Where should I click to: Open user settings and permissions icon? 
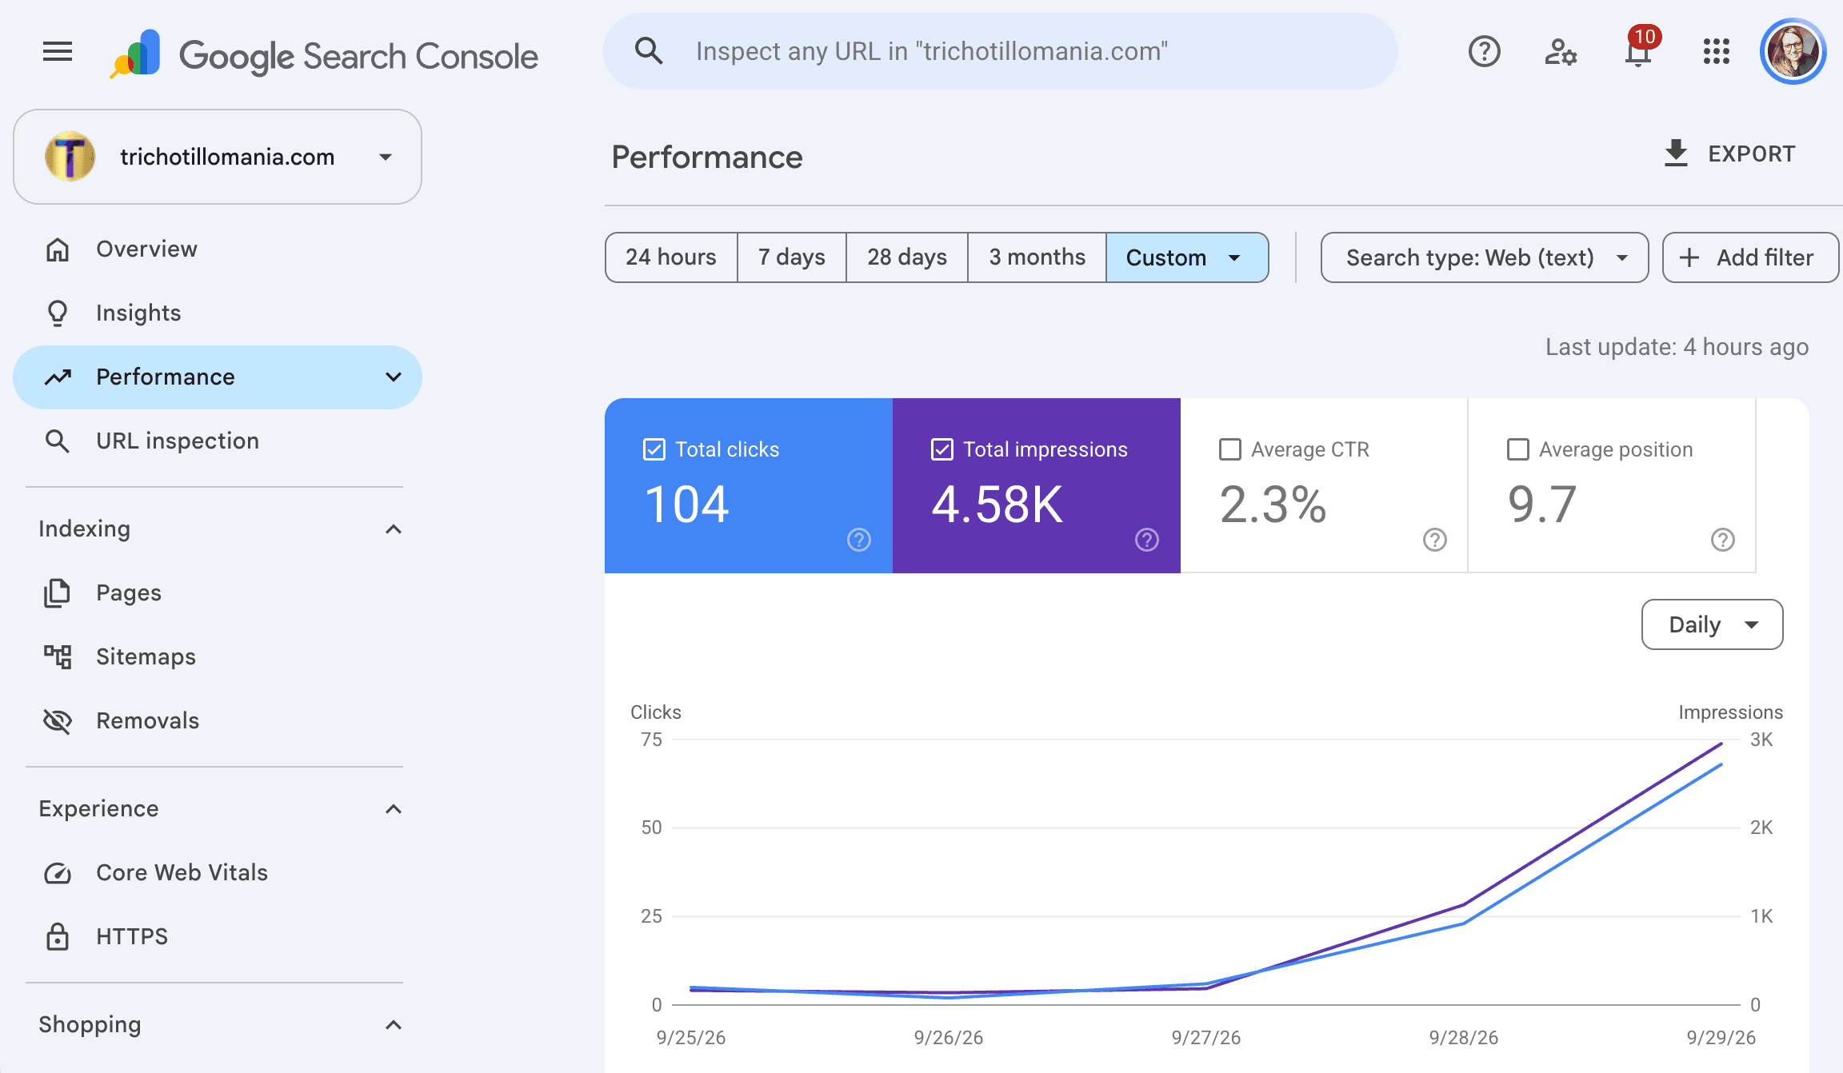tap(1560, 52)
